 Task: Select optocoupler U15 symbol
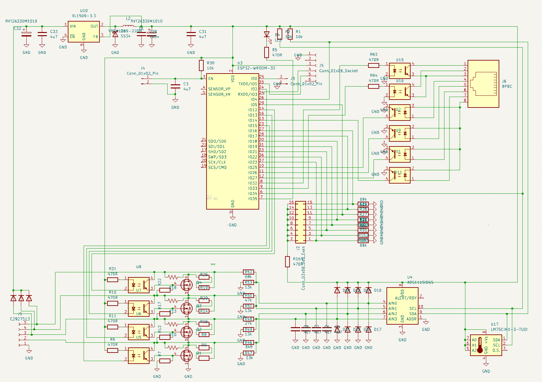(x=400, y=71)
